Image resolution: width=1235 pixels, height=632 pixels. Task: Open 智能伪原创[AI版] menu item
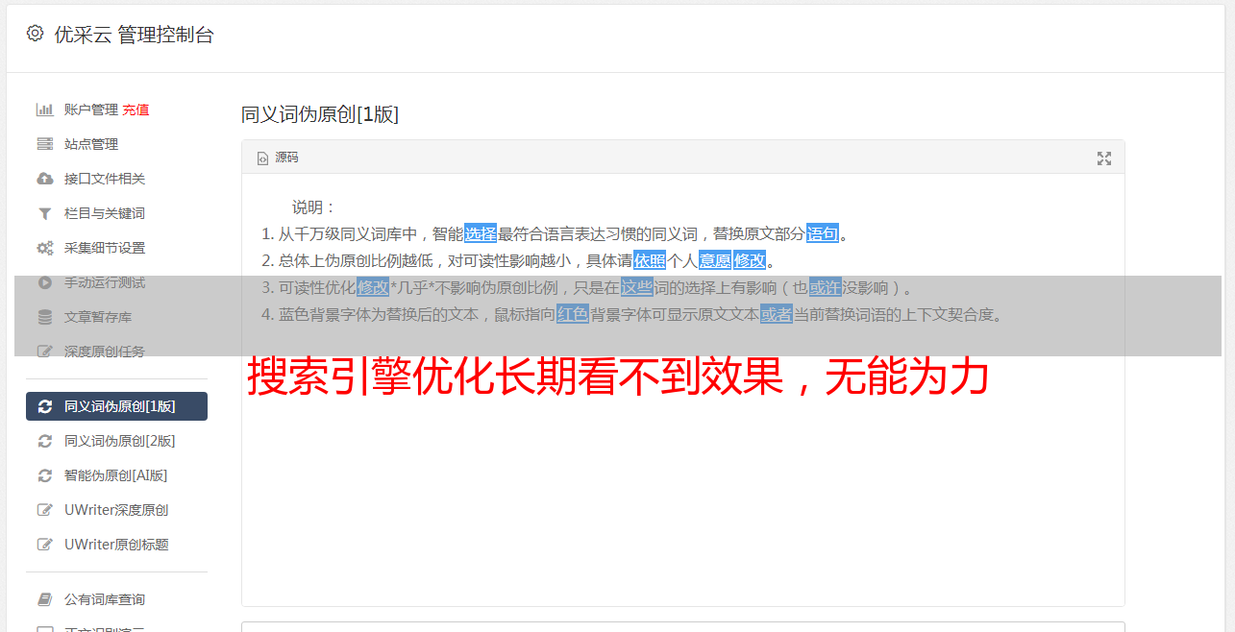[116, 475]
